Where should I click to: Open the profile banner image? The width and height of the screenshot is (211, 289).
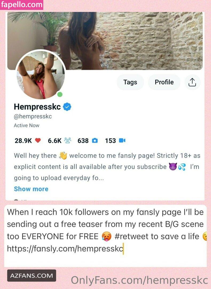click(x=105, y=41)
